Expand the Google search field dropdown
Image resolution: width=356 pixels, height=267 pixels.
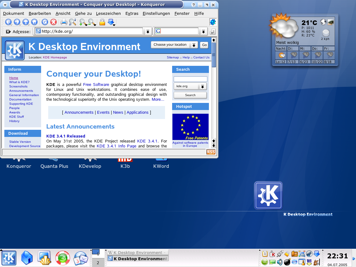203,31
